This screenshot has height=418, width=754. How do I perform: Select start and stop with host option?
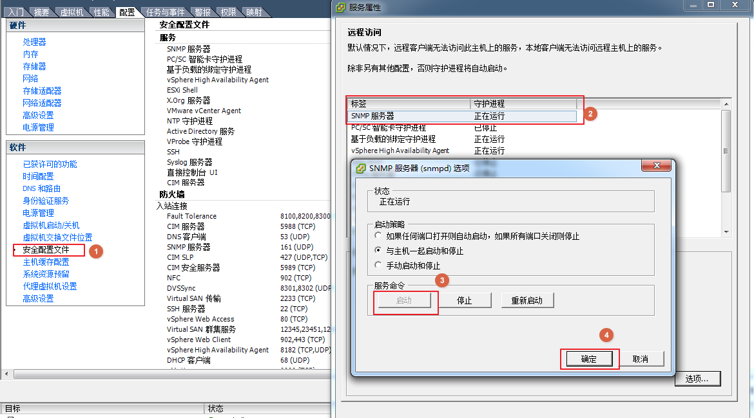pos(378,251)
